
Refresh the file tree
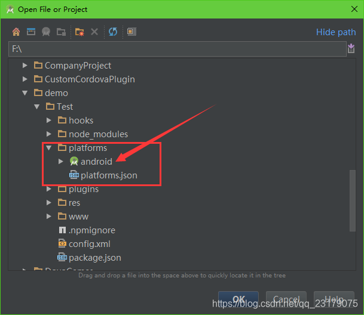113,32
